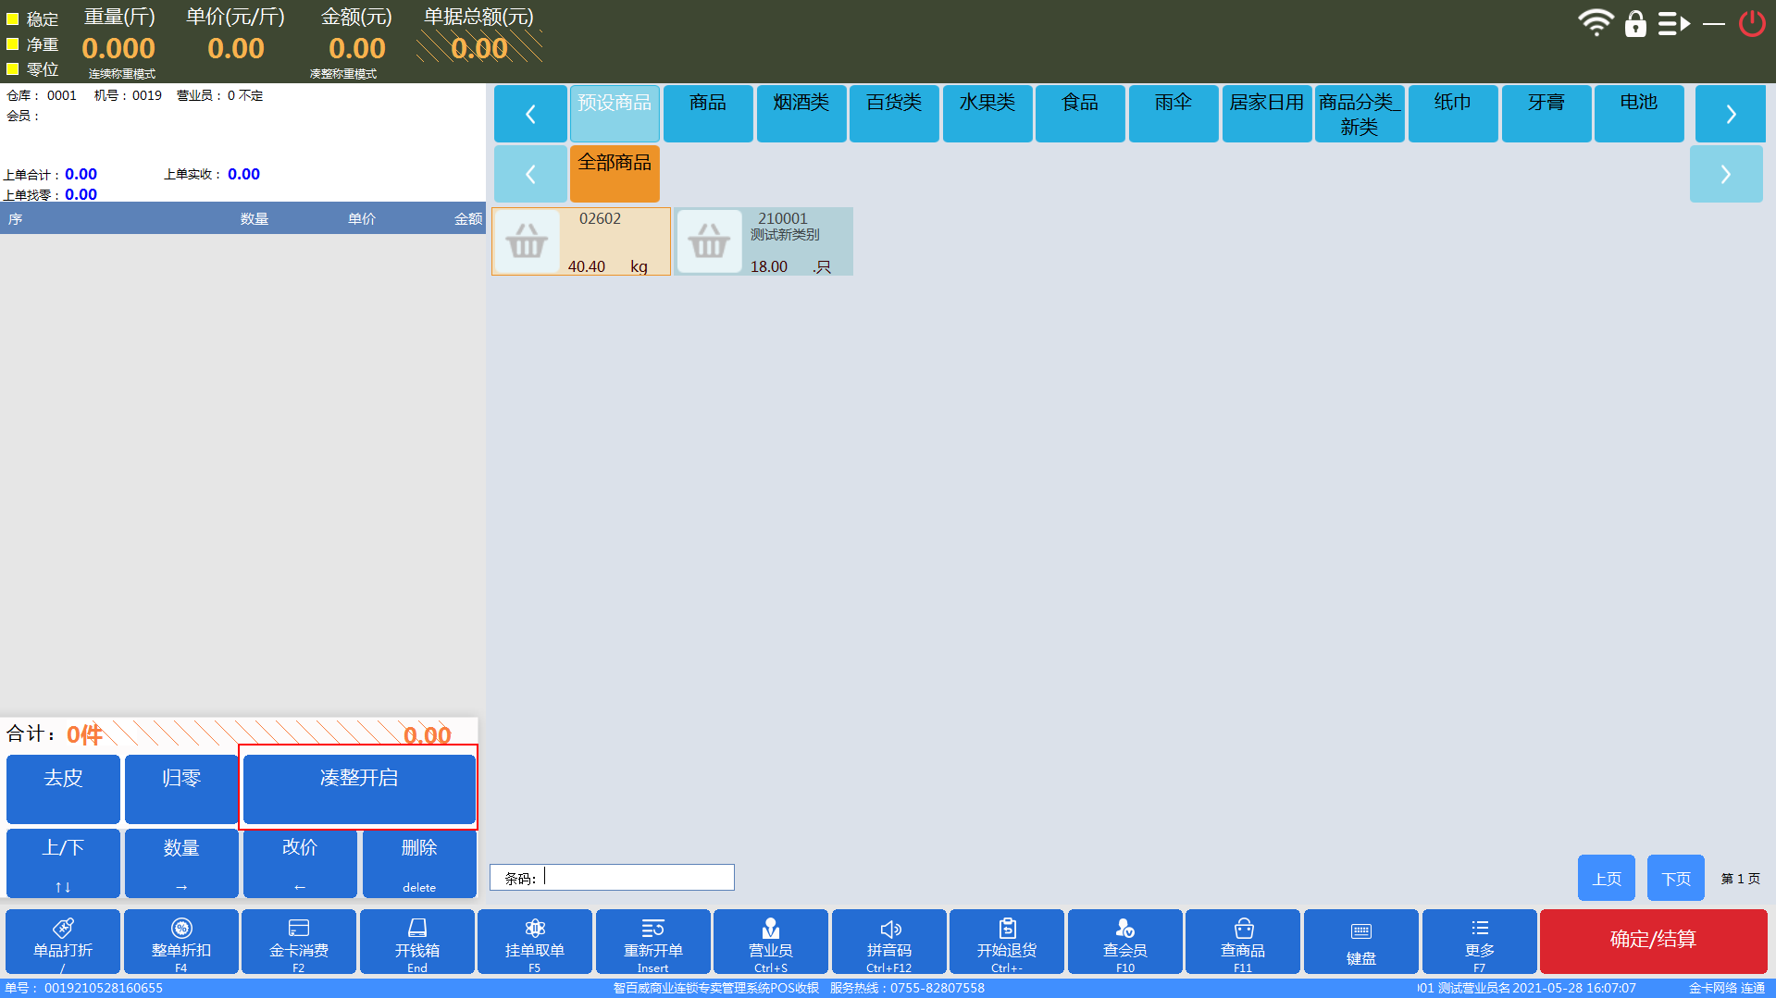Select the 百货类 category tab
Screen dimensions: 1776x998
(x=894, y=114)
